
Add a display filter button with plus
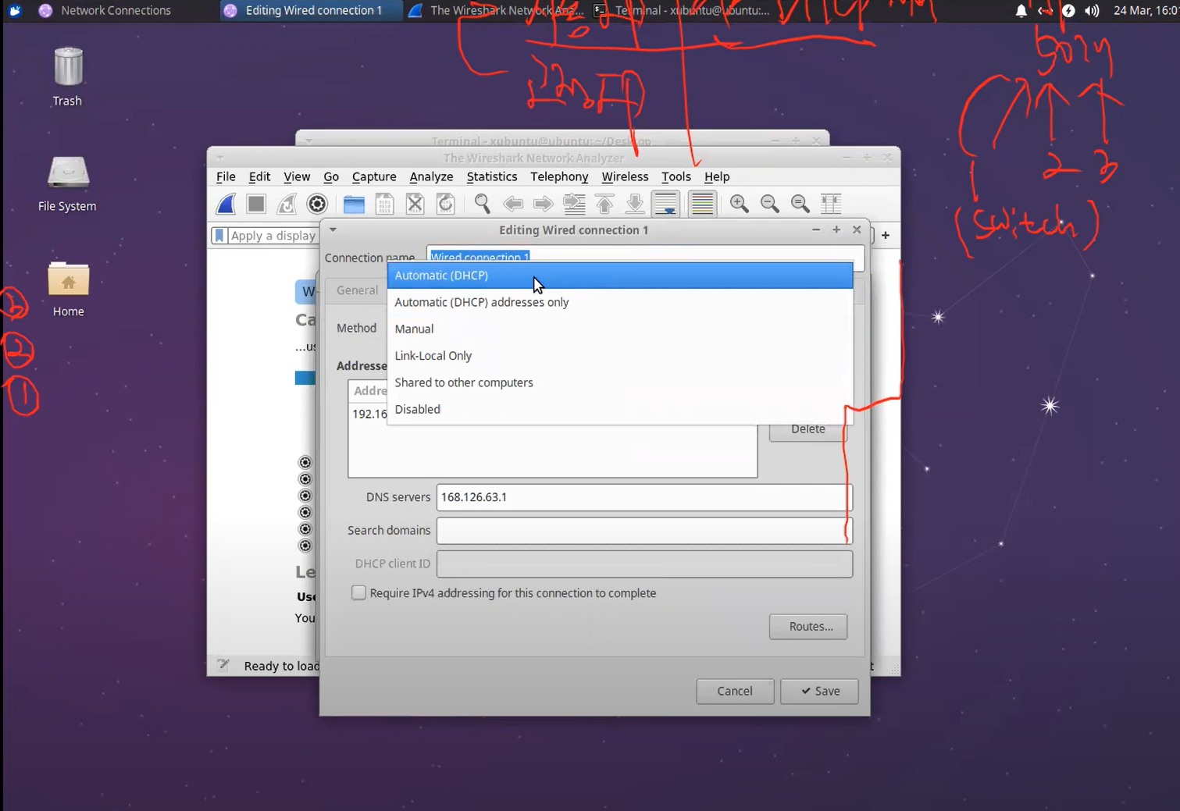[886, 235]
